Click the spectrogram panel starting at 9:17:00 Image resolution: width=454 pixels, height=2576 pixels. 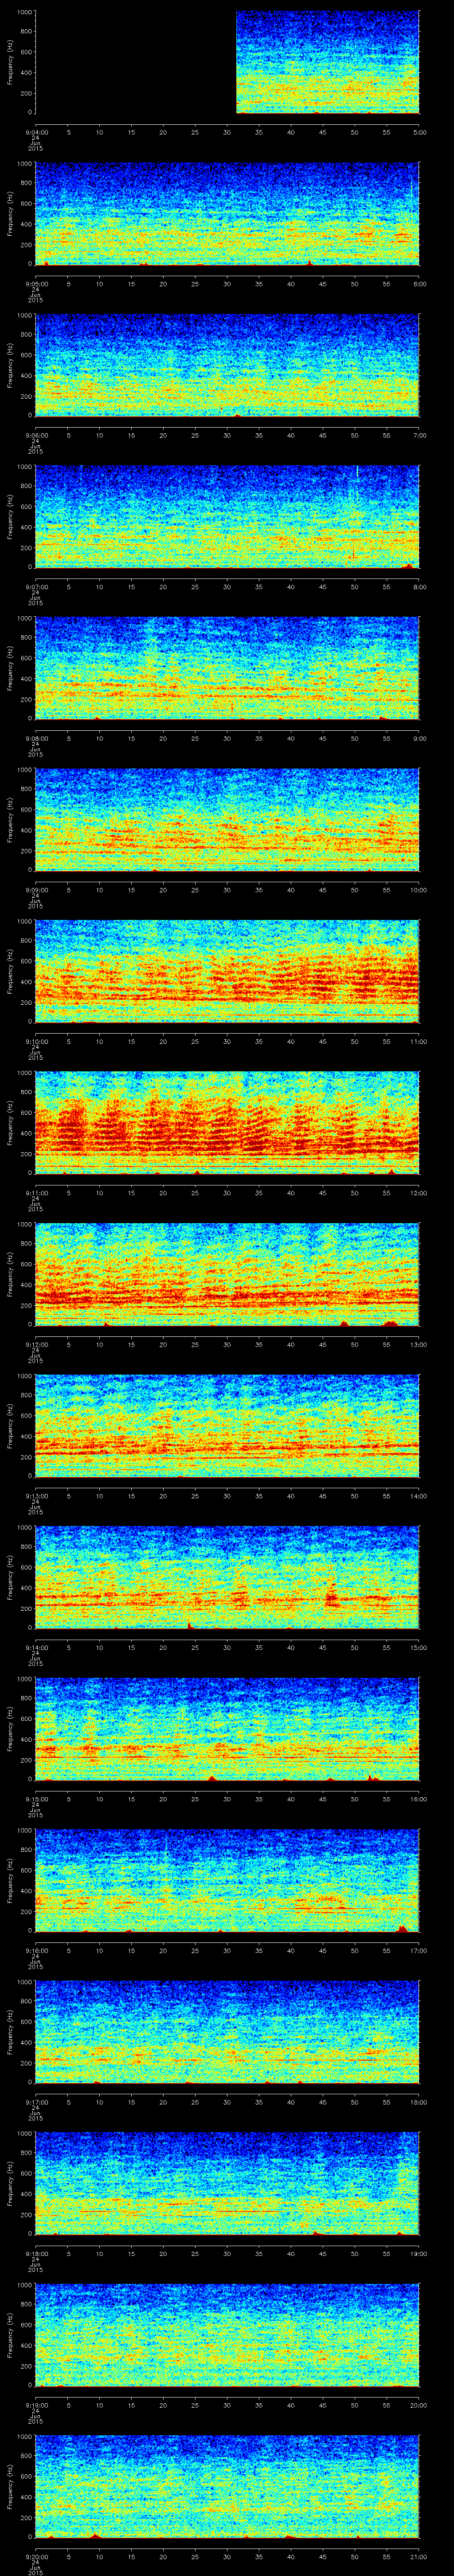click(x=227, y=2032)
